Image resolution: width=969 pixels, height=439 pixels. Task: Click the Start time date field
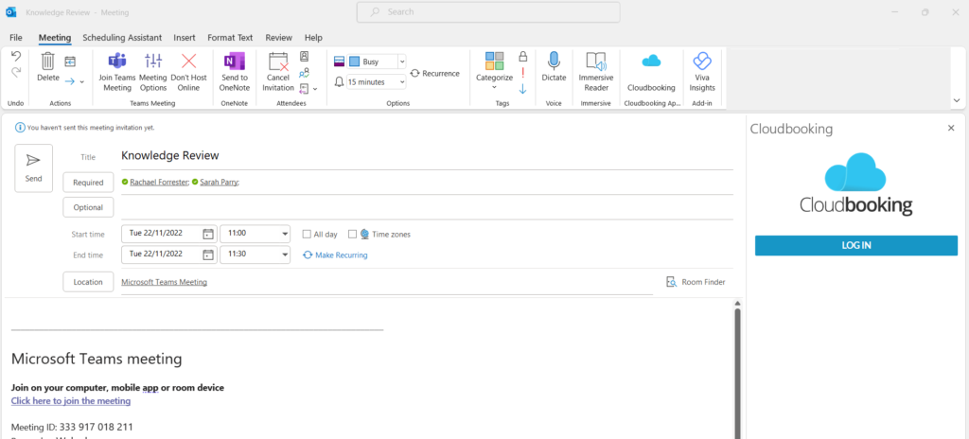tap(169, 235)
